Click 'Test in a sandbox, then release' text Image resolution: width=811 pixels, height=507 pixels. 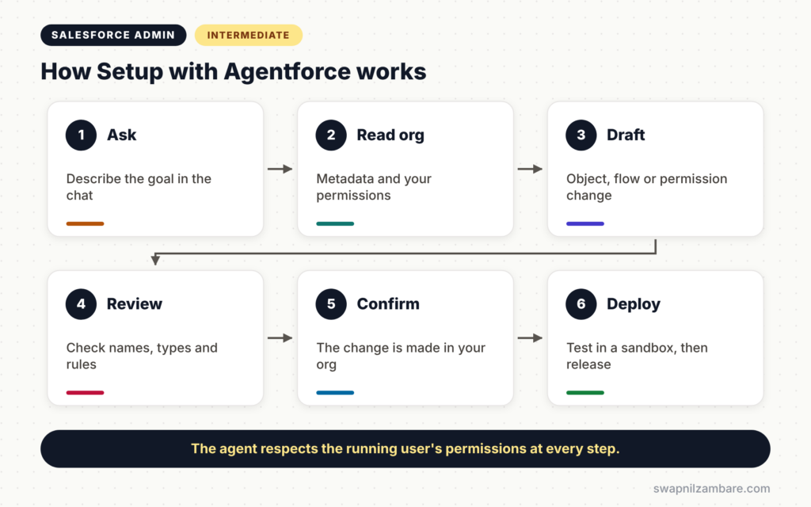[637, 356]
